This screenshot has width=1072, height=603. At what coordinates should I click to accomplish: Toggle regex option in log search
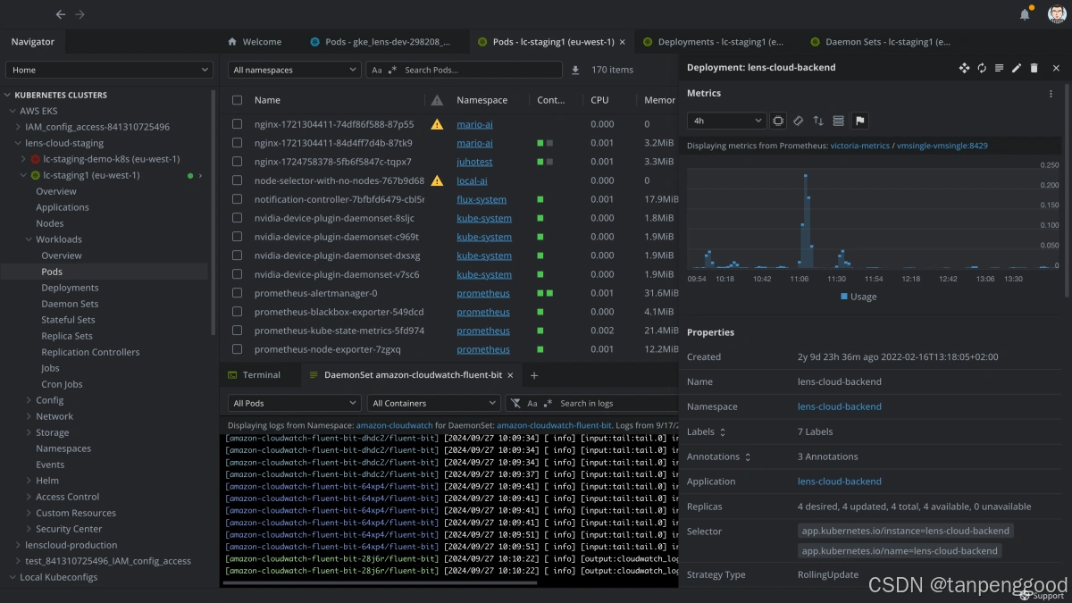click(548, 403)
